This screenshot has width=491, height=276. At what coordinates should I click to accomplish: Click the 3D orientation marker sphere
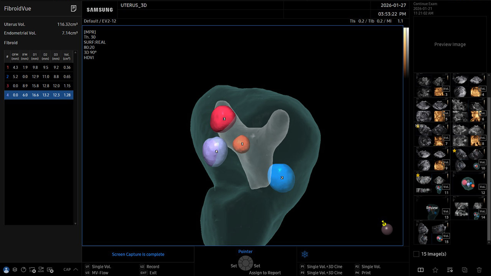(x=386, y=228)
